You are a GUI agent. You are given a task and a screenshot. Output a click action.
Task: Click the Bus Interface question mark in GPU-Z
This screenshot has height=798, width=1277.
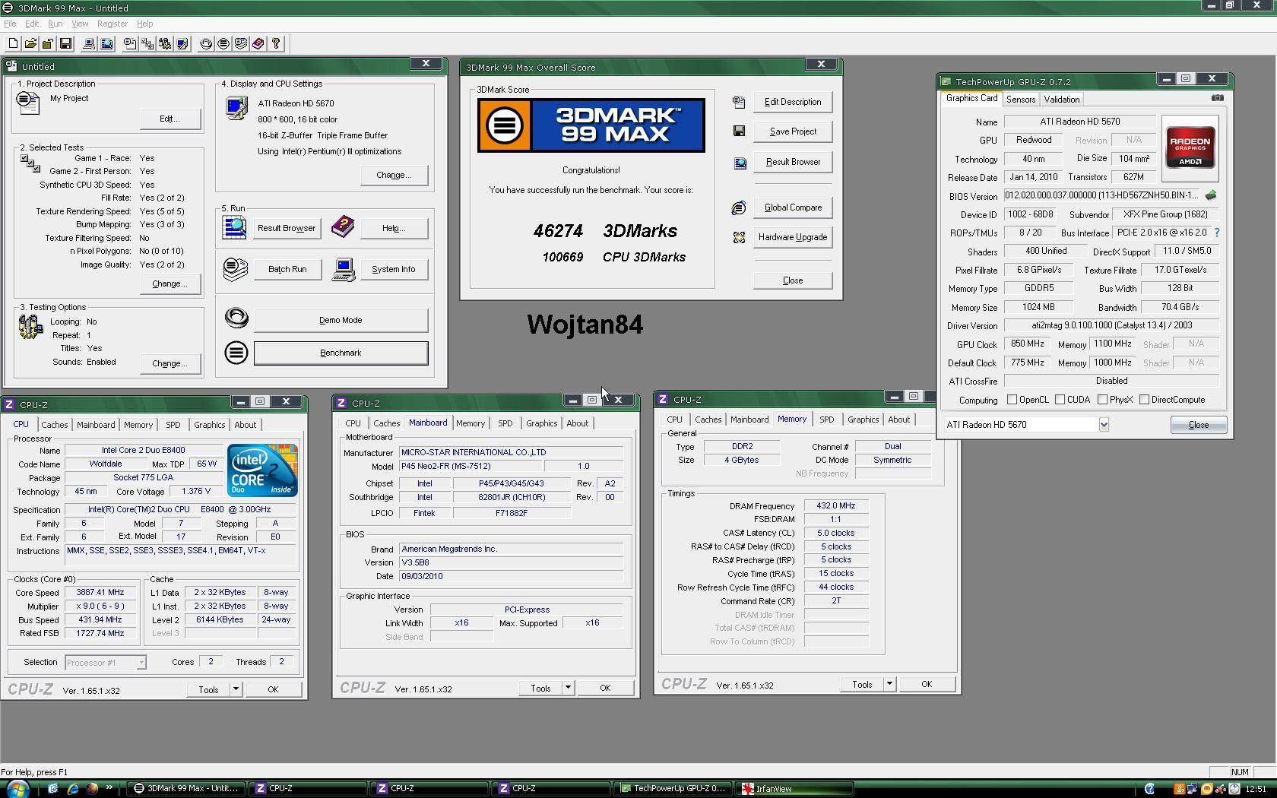tap(1216, 233)
